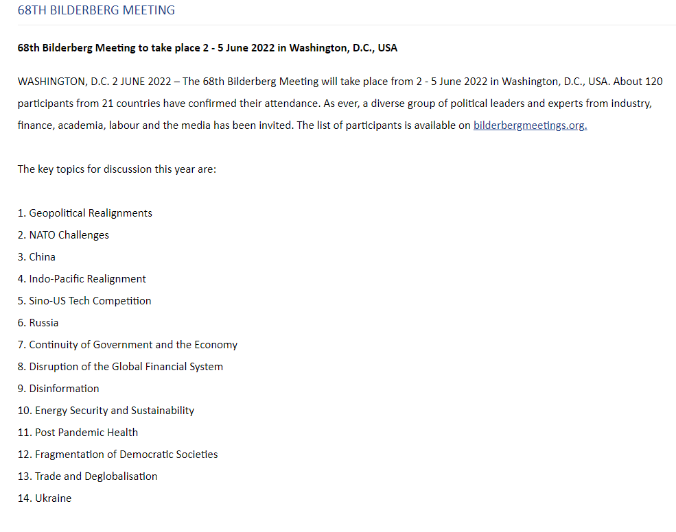Select '7. Continuity of Government and the Economy'
The width and height of the screenshot is (676, 532).
(128, 345)
